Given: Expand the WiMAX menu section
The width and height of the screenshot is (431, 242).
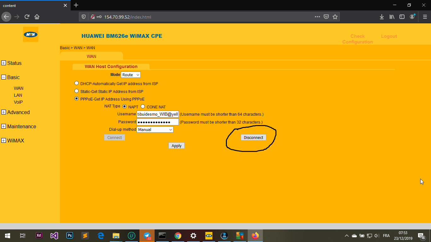Looking at the screenshot, I should coord(4,141).
